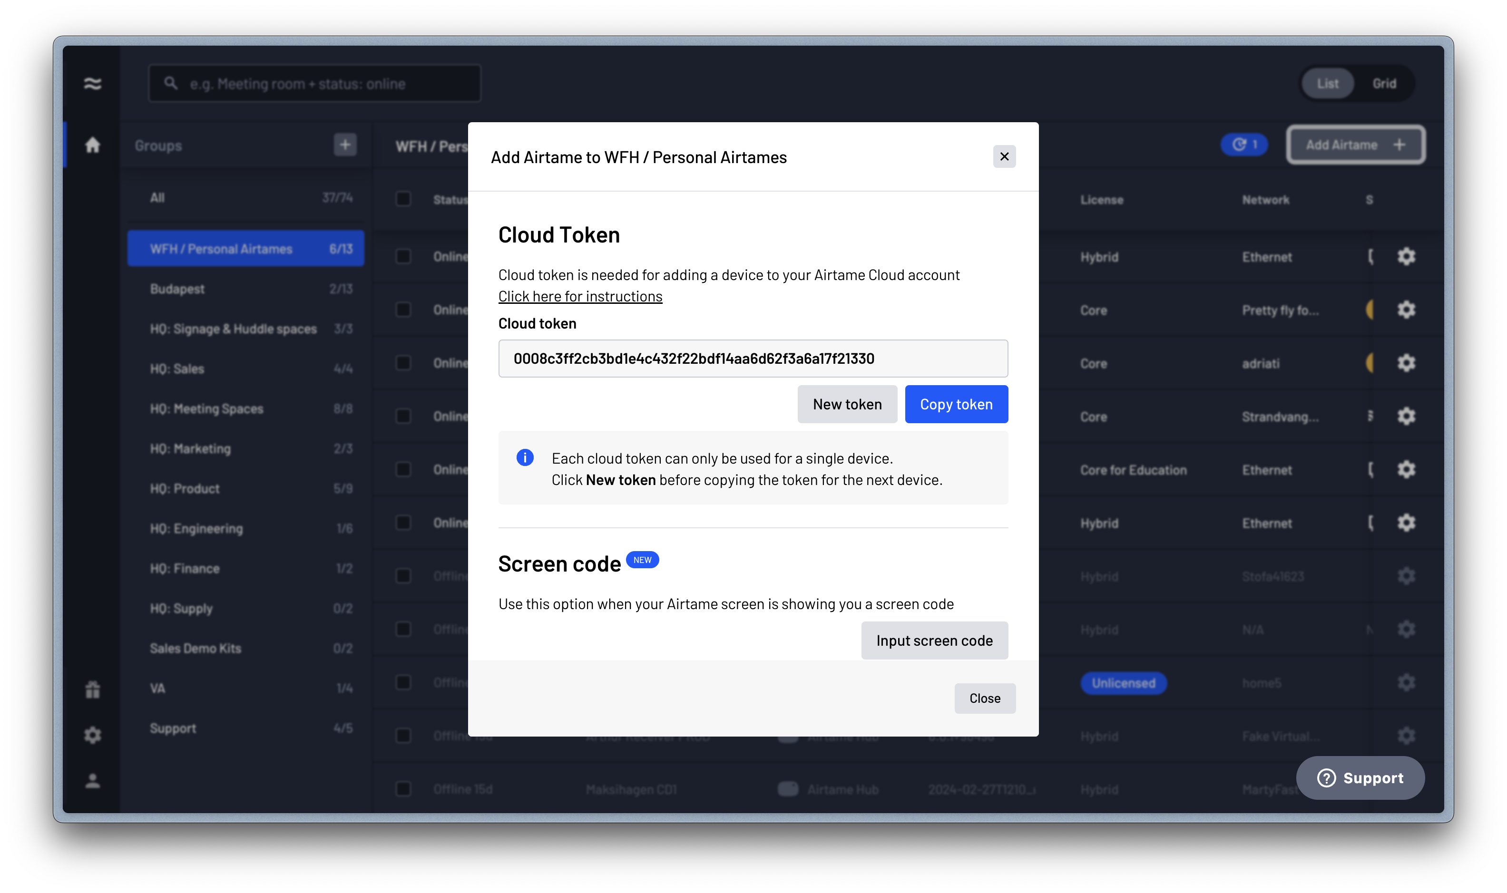The width and height of the screenshot is (1507, 893).
Task: Click the Unlicensed license badge
Action: click(x=1123, y=683)
